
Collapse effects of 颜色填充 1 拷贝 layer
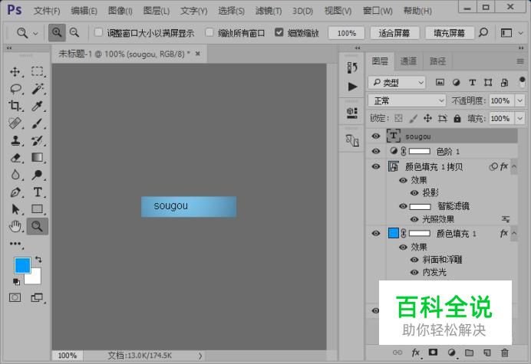[514, 166]
